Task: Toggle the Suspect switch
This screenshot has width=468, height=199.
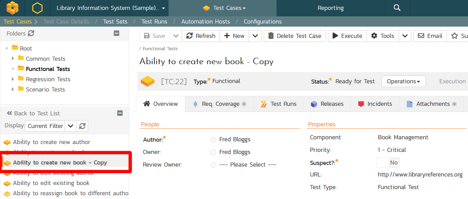Action: [388, 162]
